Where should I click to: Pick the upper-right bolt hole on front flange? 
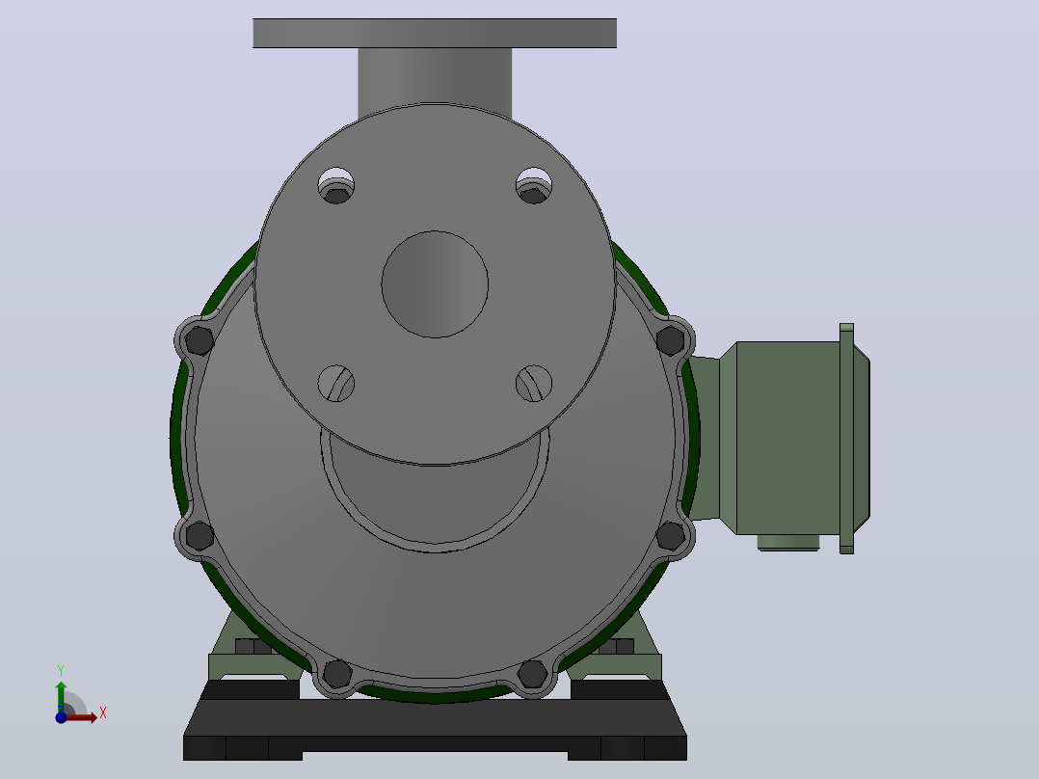click(534, 185)
